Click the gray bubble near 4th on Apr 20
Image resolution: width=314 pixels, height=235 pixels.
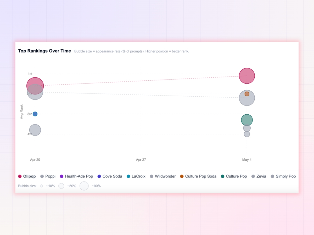coord(35,130)
